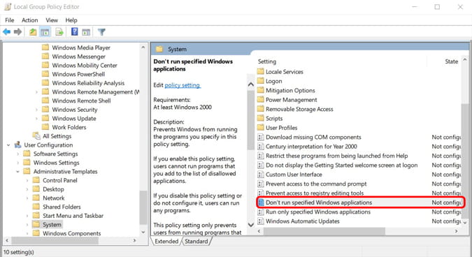Switch to the Standard tab
The width and height of the screenshot is (472, 257).
point(196,241)
